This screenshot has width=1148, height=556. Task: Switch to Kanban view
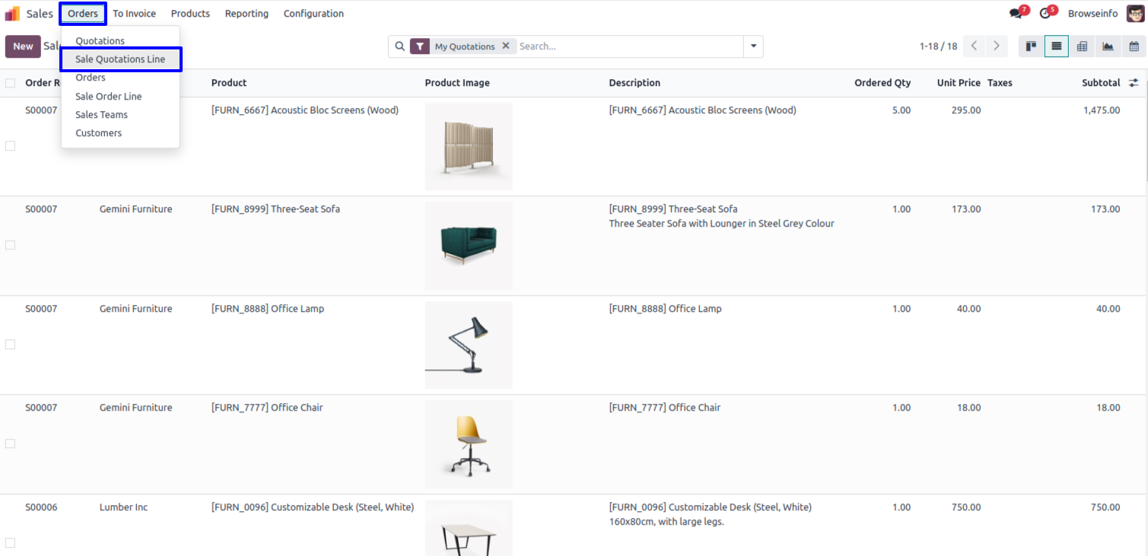click(x=1032, y=46)
